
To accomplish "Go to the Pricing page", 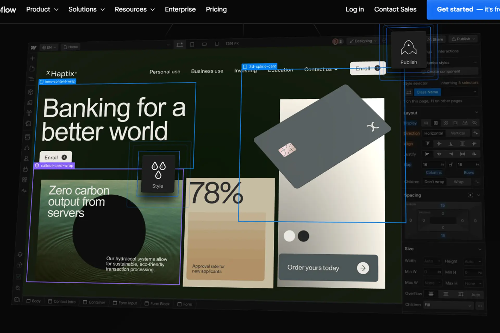I will click(216, 9).
